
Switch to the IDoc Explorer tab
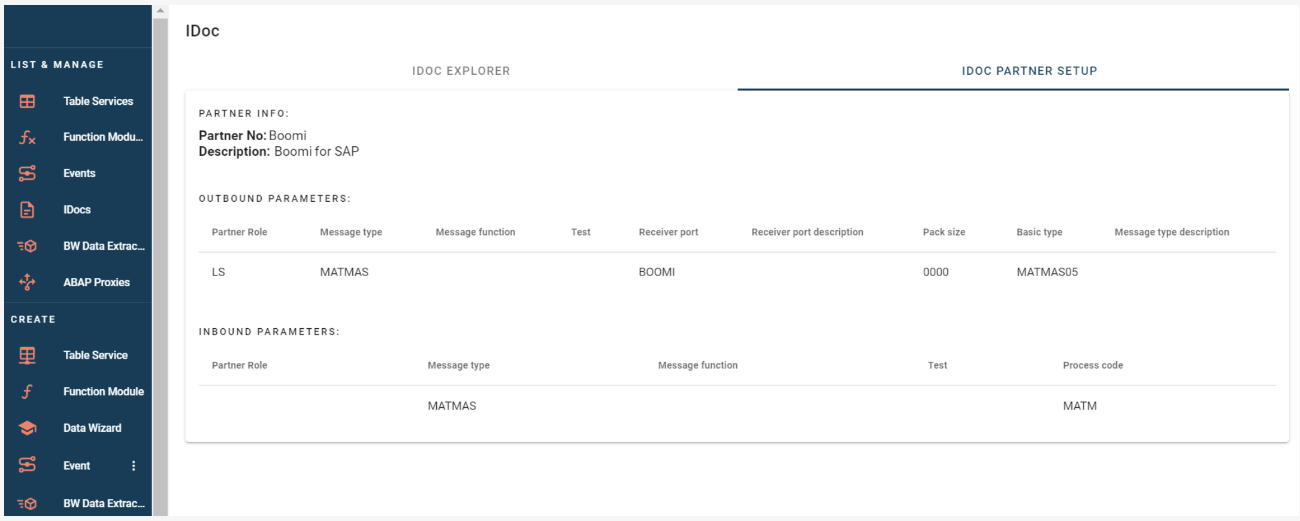[461, 71]
